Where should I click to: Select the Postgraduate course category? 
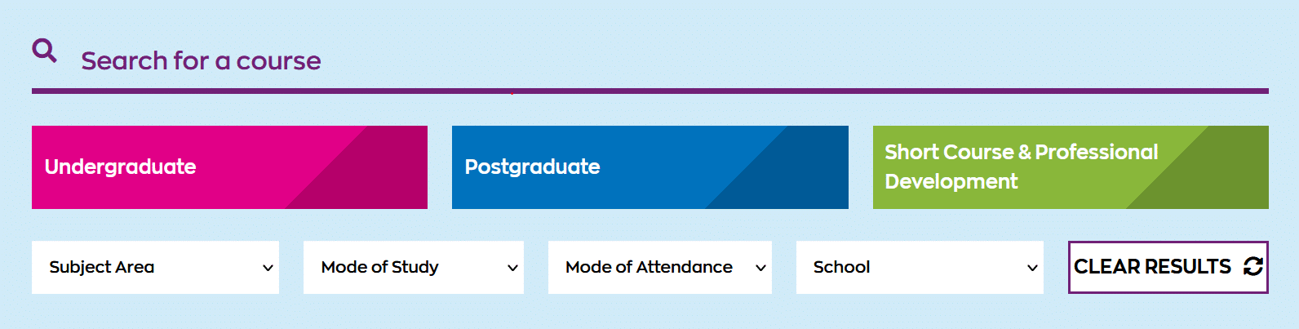(650, 167)
